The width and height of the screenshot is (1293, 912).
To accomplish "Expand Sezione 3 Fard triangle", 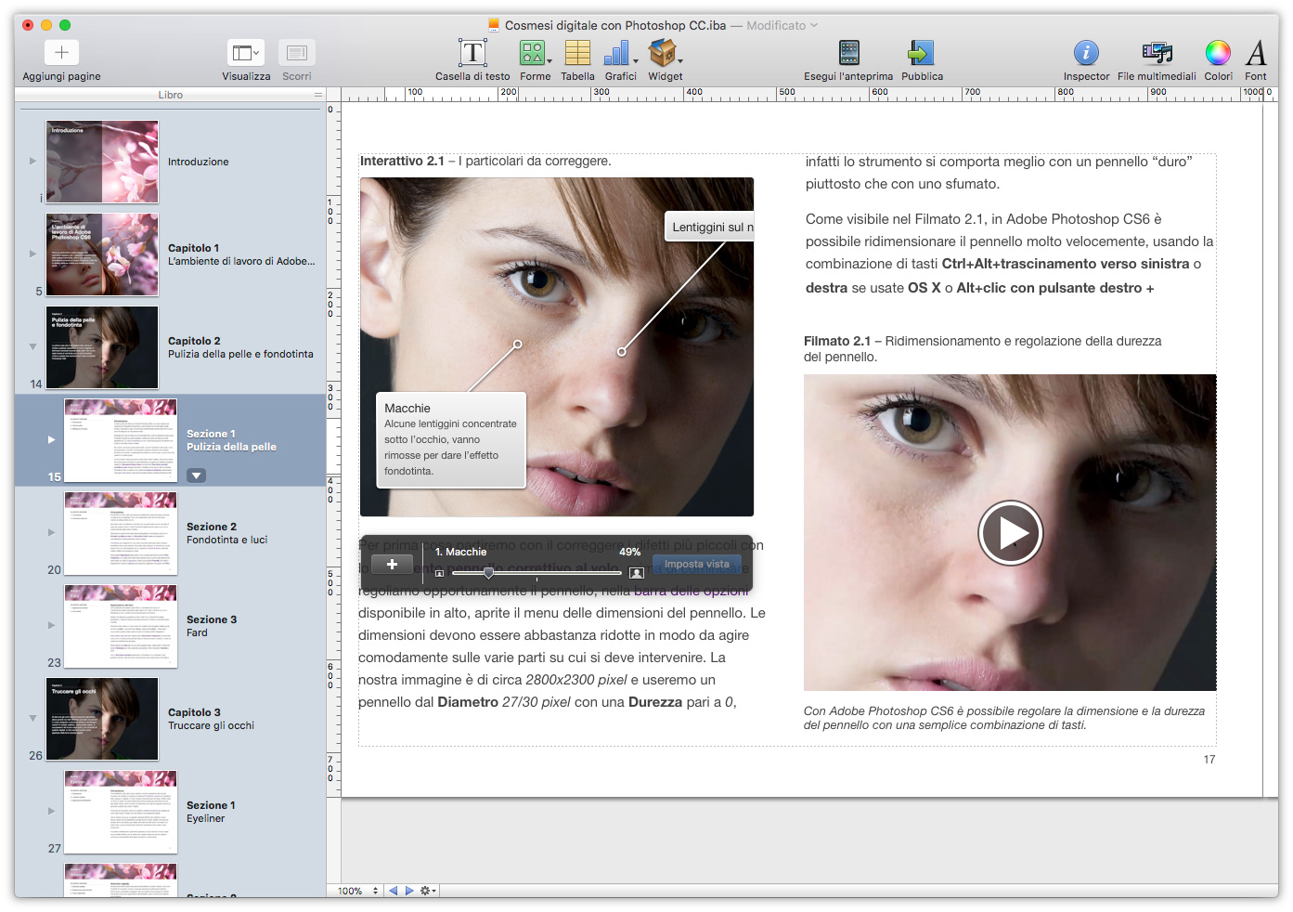I will click(x=51, y=625).
